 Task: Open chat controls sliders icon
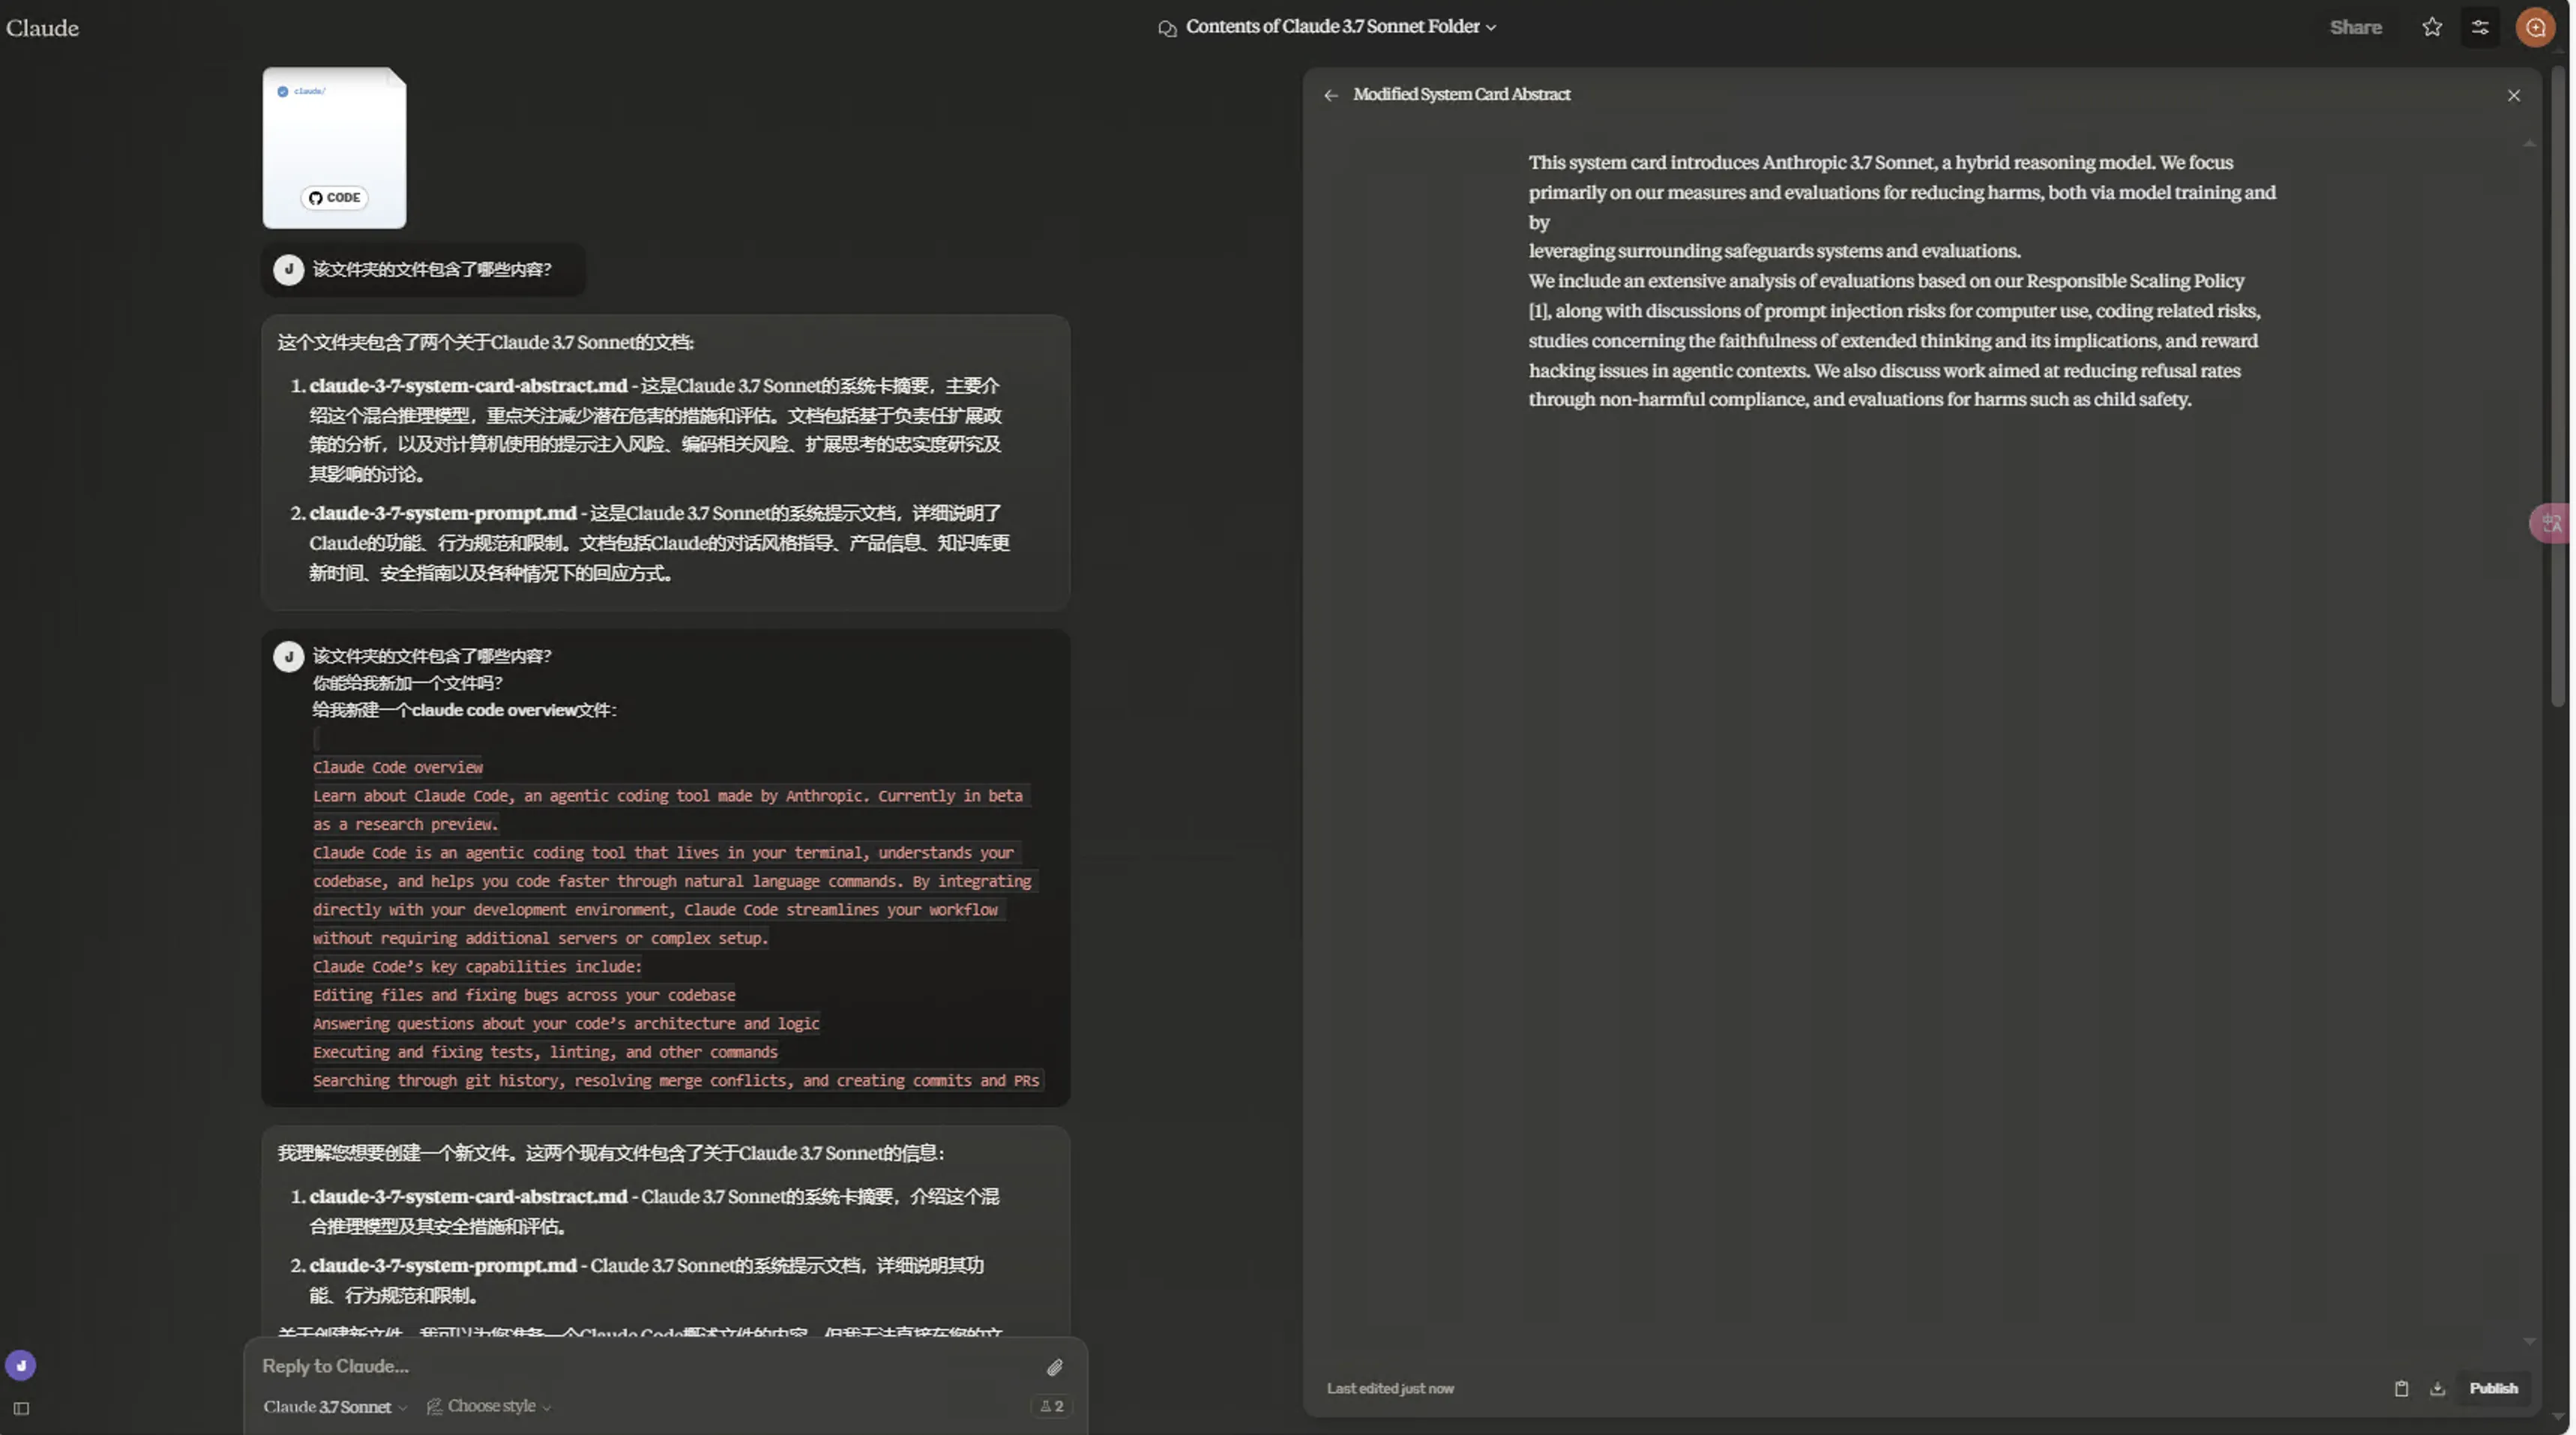click(2480, 27)
